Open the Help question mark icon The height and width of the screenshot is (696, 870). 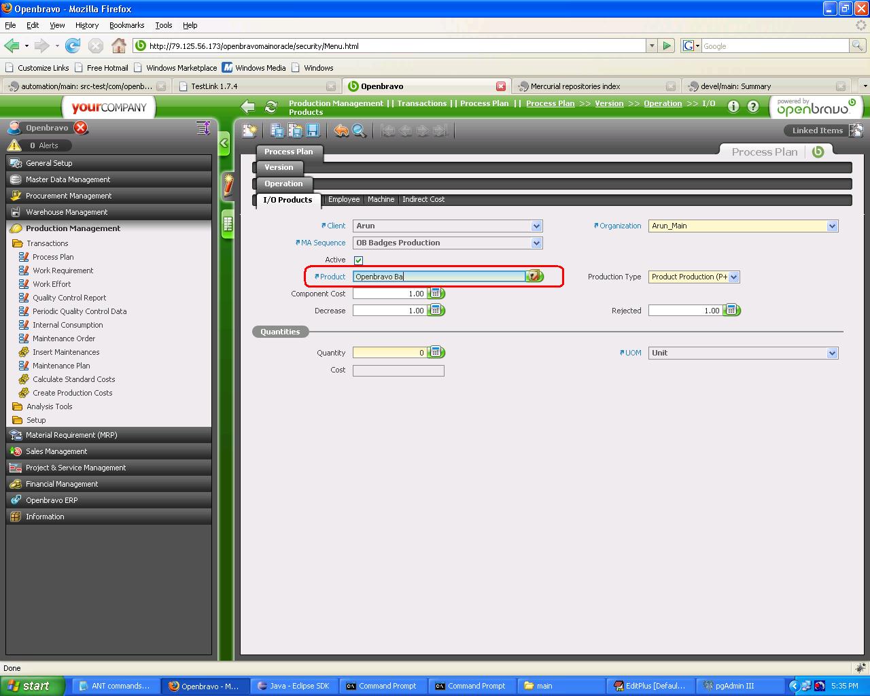coord(753,107)
